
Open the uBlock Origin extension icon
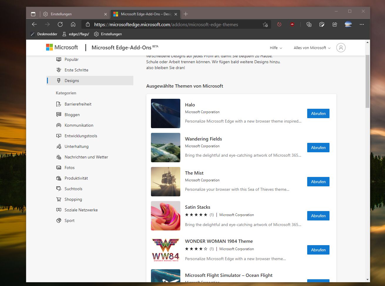292,25
